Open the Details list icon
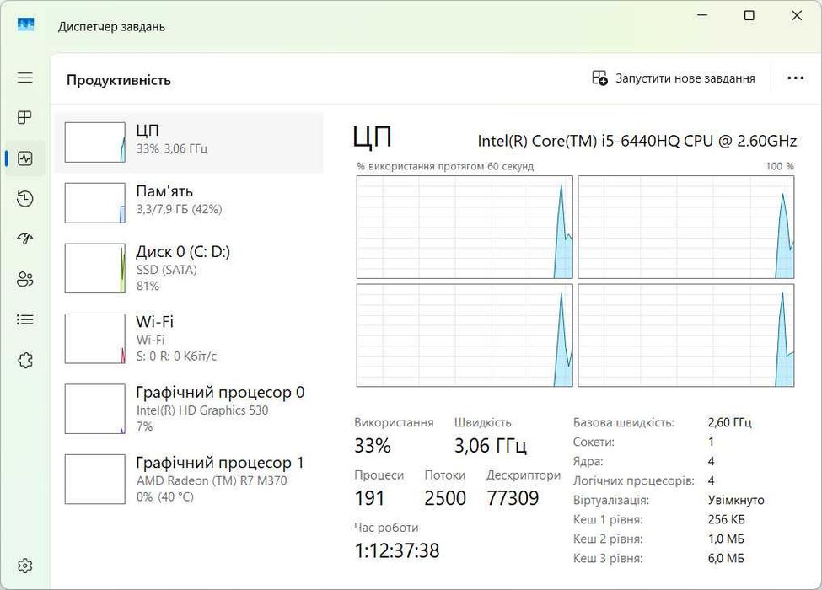The image size is (822, 590). [x=25, y=319]
